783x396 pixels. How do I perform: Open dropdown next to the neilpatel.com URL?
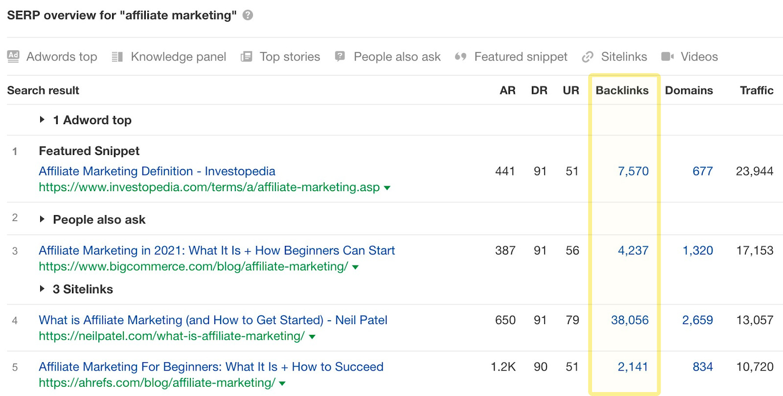click(x=312, y=337)
